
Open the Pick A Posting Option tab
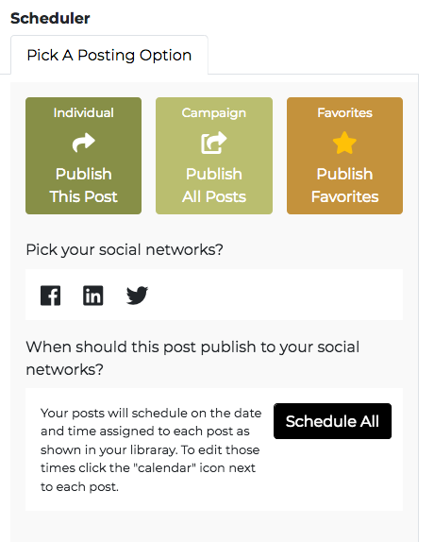(109, 55)
